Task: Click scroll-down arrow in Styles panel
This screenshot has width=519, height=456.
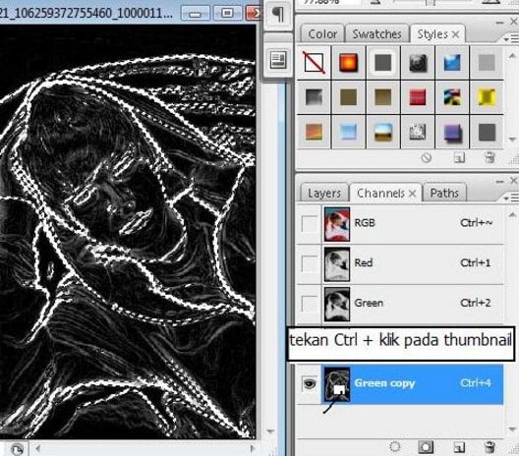Action: coord(512,140)
